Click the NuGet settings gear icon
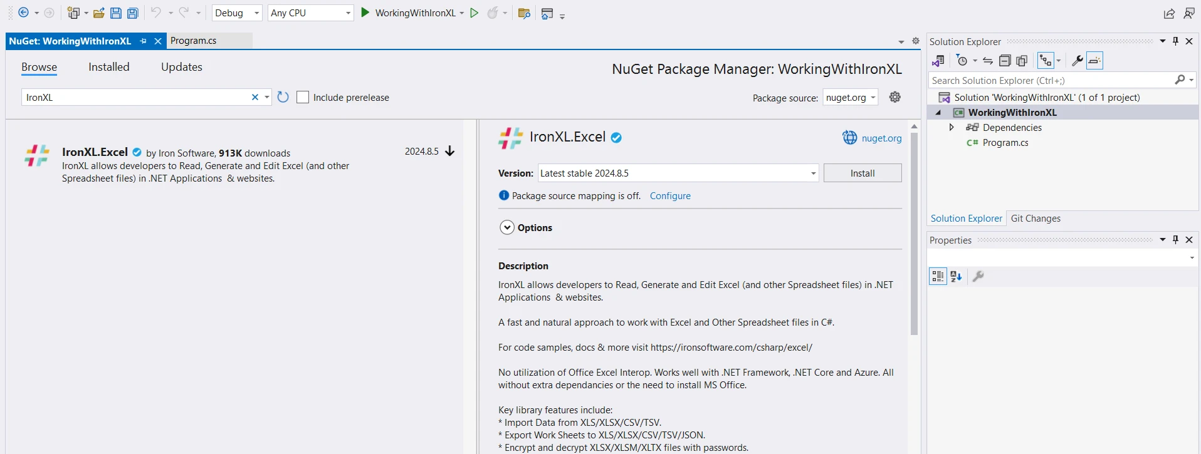1201x454 pixels. (894, 97)
